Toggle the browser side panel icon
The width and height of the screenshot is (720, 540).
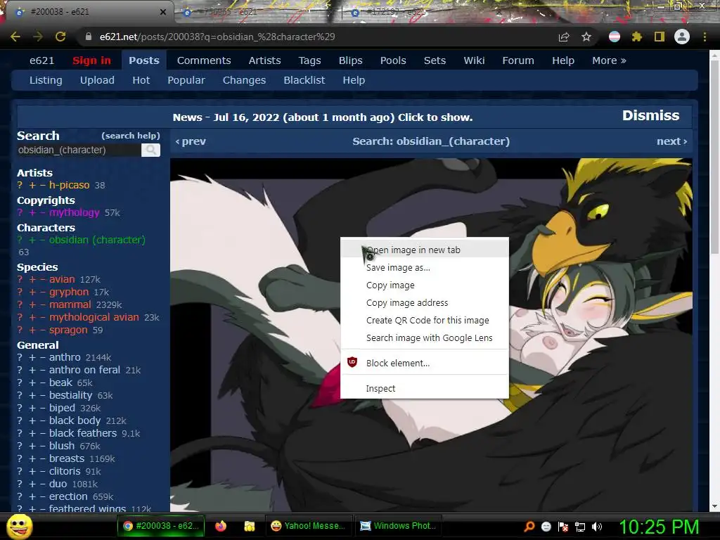[x=660, y=37]
